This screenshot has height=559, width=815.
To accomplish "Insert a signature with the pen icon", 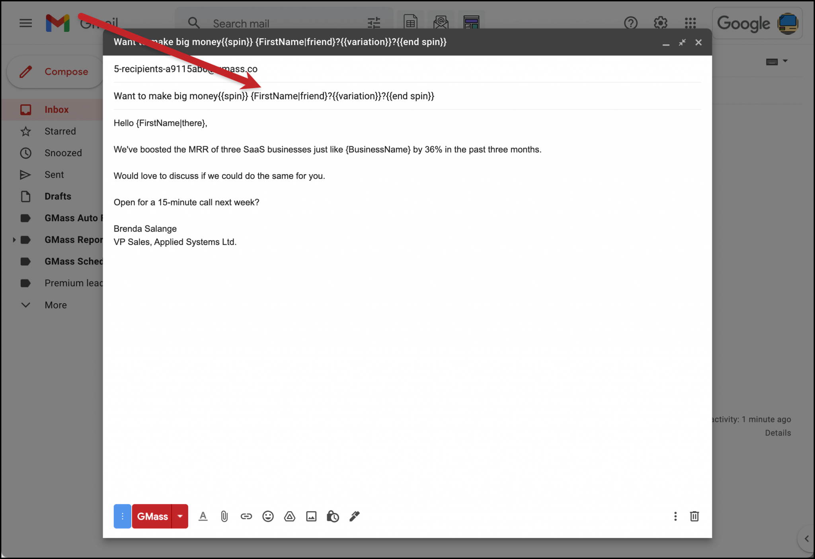I will coord(354,516).
